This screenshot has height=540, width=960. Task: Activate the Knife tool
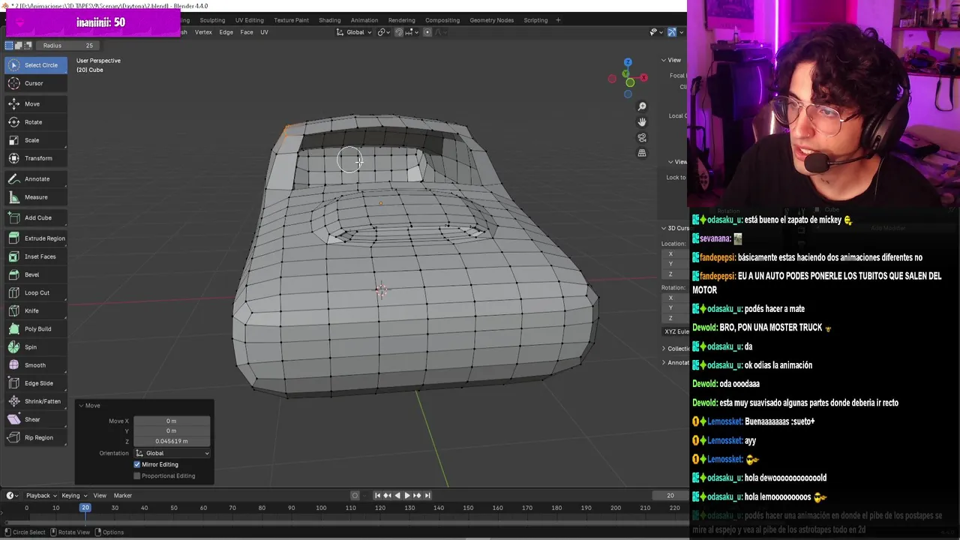tap(35, 310)
